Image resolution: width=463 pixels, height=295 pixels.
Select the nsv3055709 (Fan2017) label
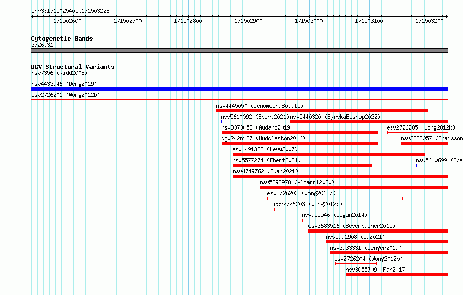point(377,270)
